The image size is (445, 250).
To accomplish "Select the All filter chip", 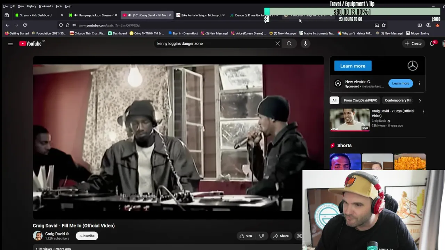I will (334, 100).
